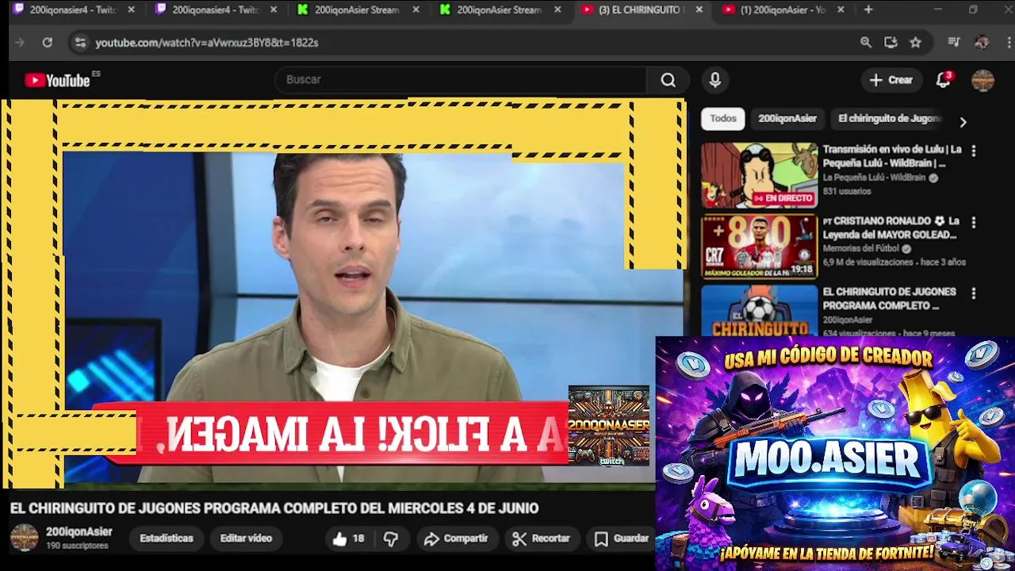Image resolution: width=1015 pixels, height=571 pixels.
Task: Select the Todos filter chip
Action: coord(722,118)
